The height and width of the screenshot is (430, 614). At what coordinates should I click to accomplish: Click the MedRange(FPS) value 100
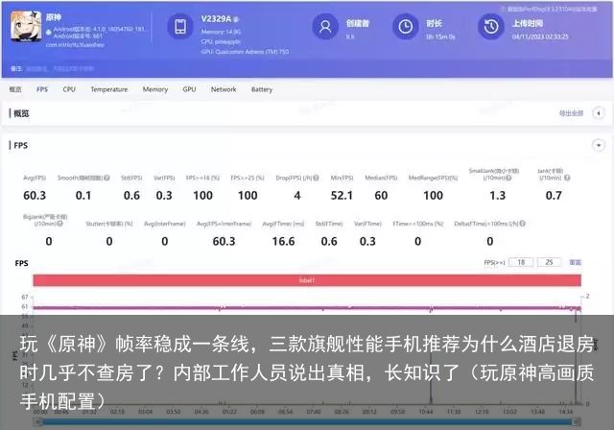point(433,195)
